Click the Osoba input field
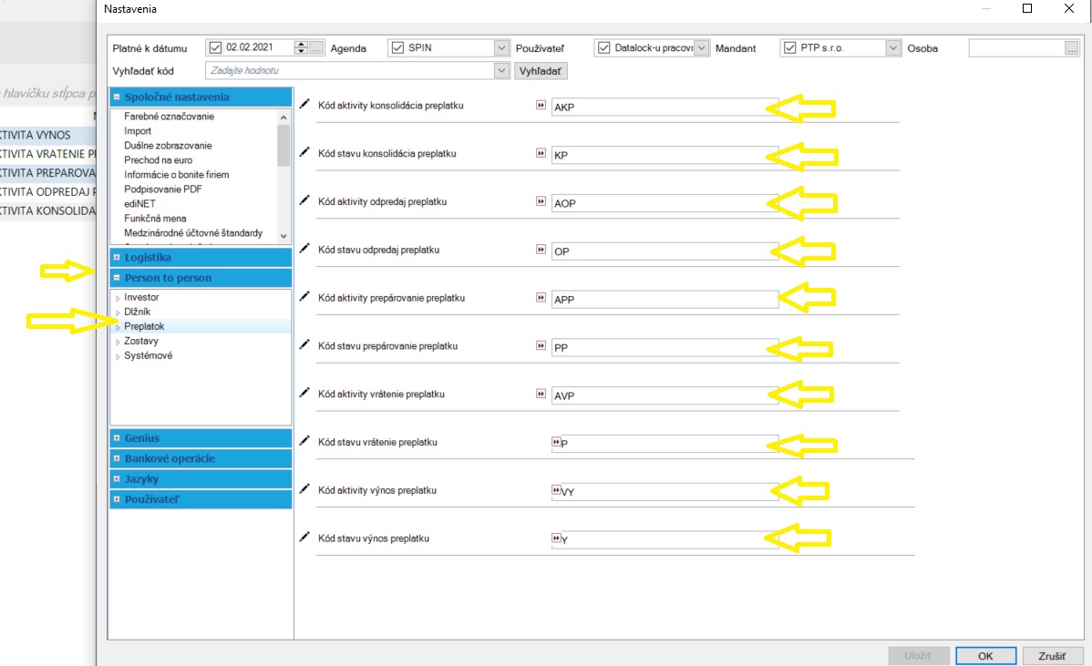This screenshot has width=1092, height=666. [x=1016, y=48]
